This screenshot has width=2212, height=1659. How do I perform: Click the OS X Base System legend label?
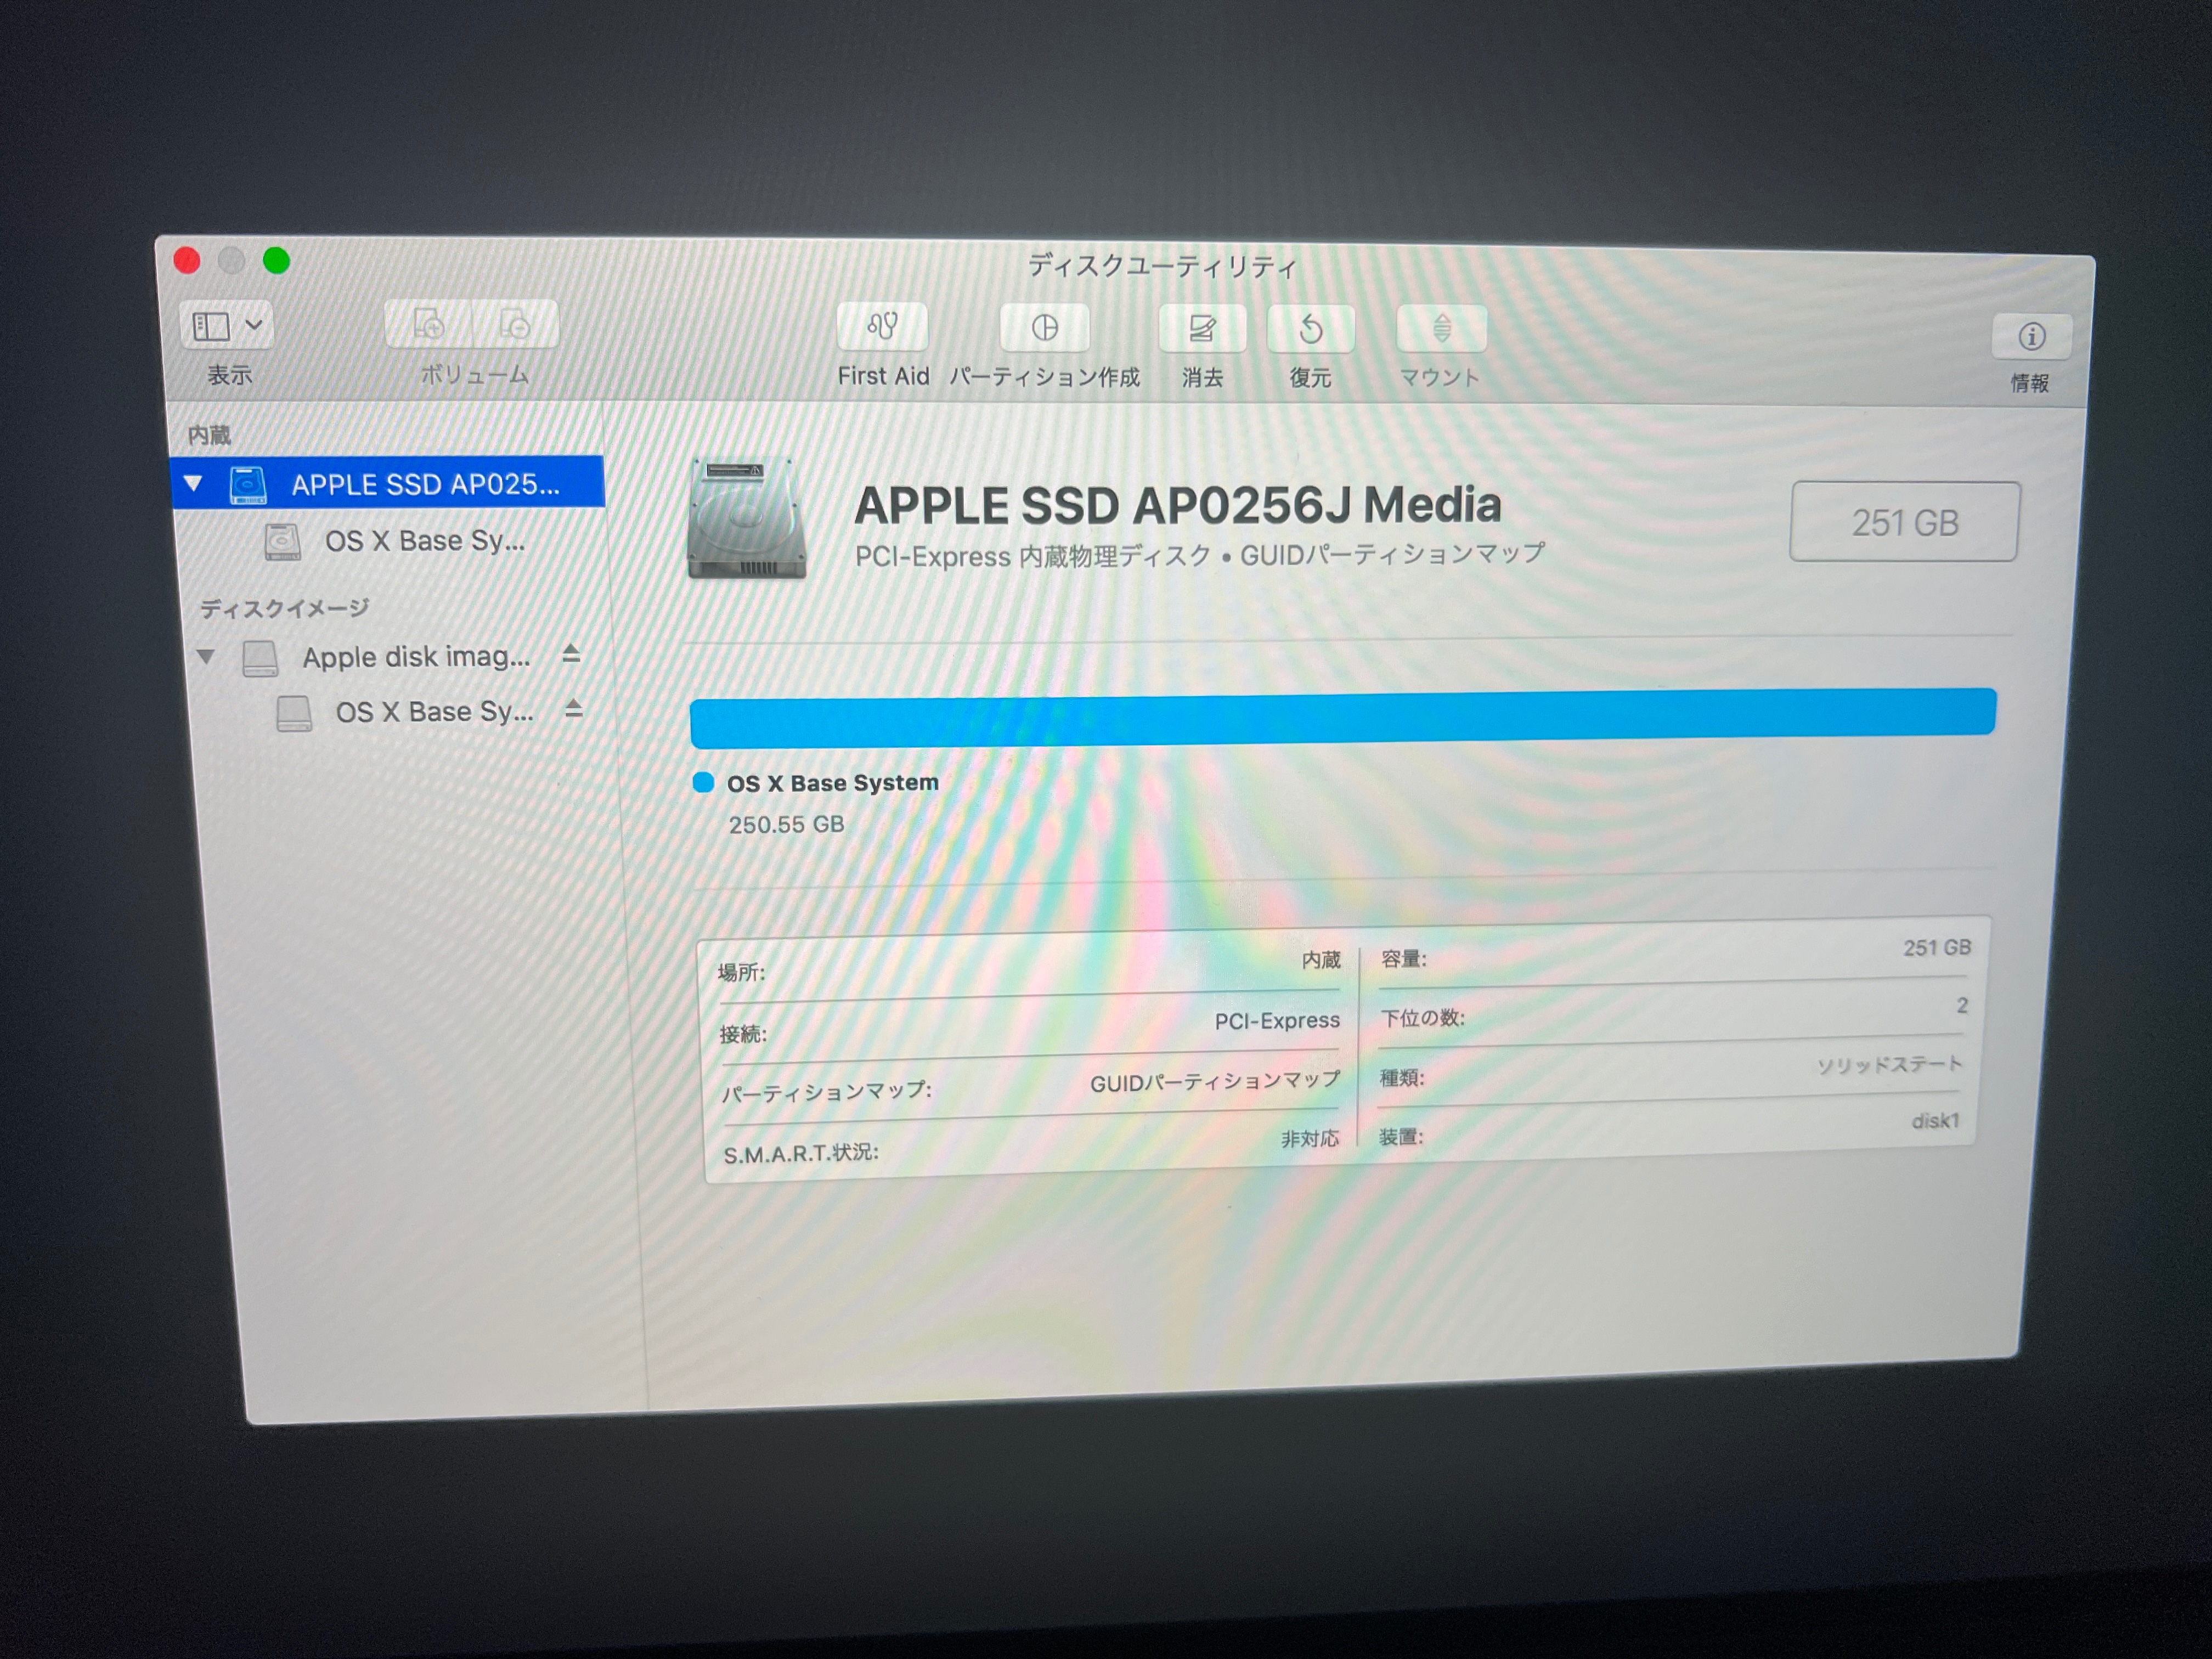coord(833,783)
